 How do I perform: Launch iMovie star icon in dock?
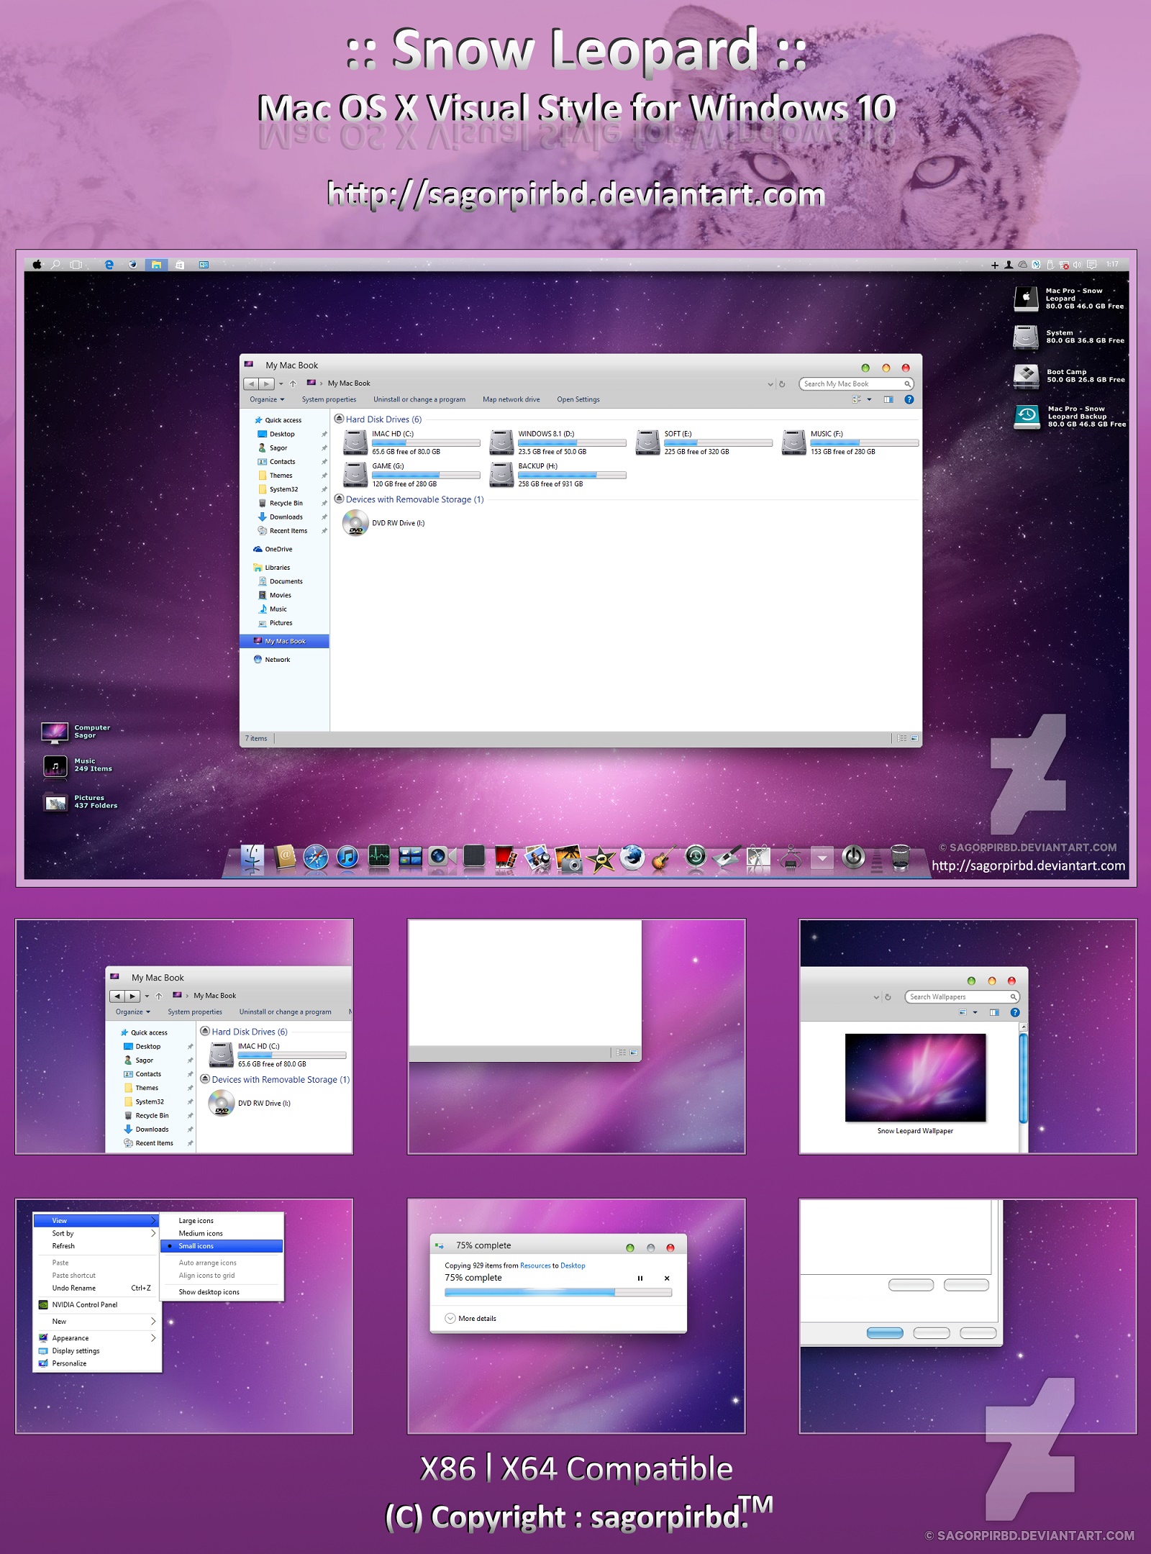click(x=601, y=858)
